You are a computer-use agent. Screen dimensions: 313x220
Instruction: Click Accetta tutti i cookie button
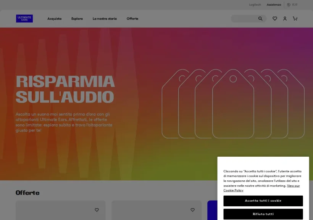coord(263,201)
